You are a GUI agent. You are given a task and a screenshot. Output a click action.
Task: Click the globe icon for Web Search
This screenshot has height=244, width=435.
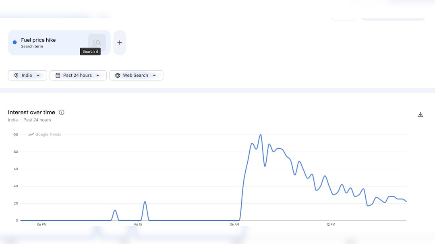click(x=118, y=75)
